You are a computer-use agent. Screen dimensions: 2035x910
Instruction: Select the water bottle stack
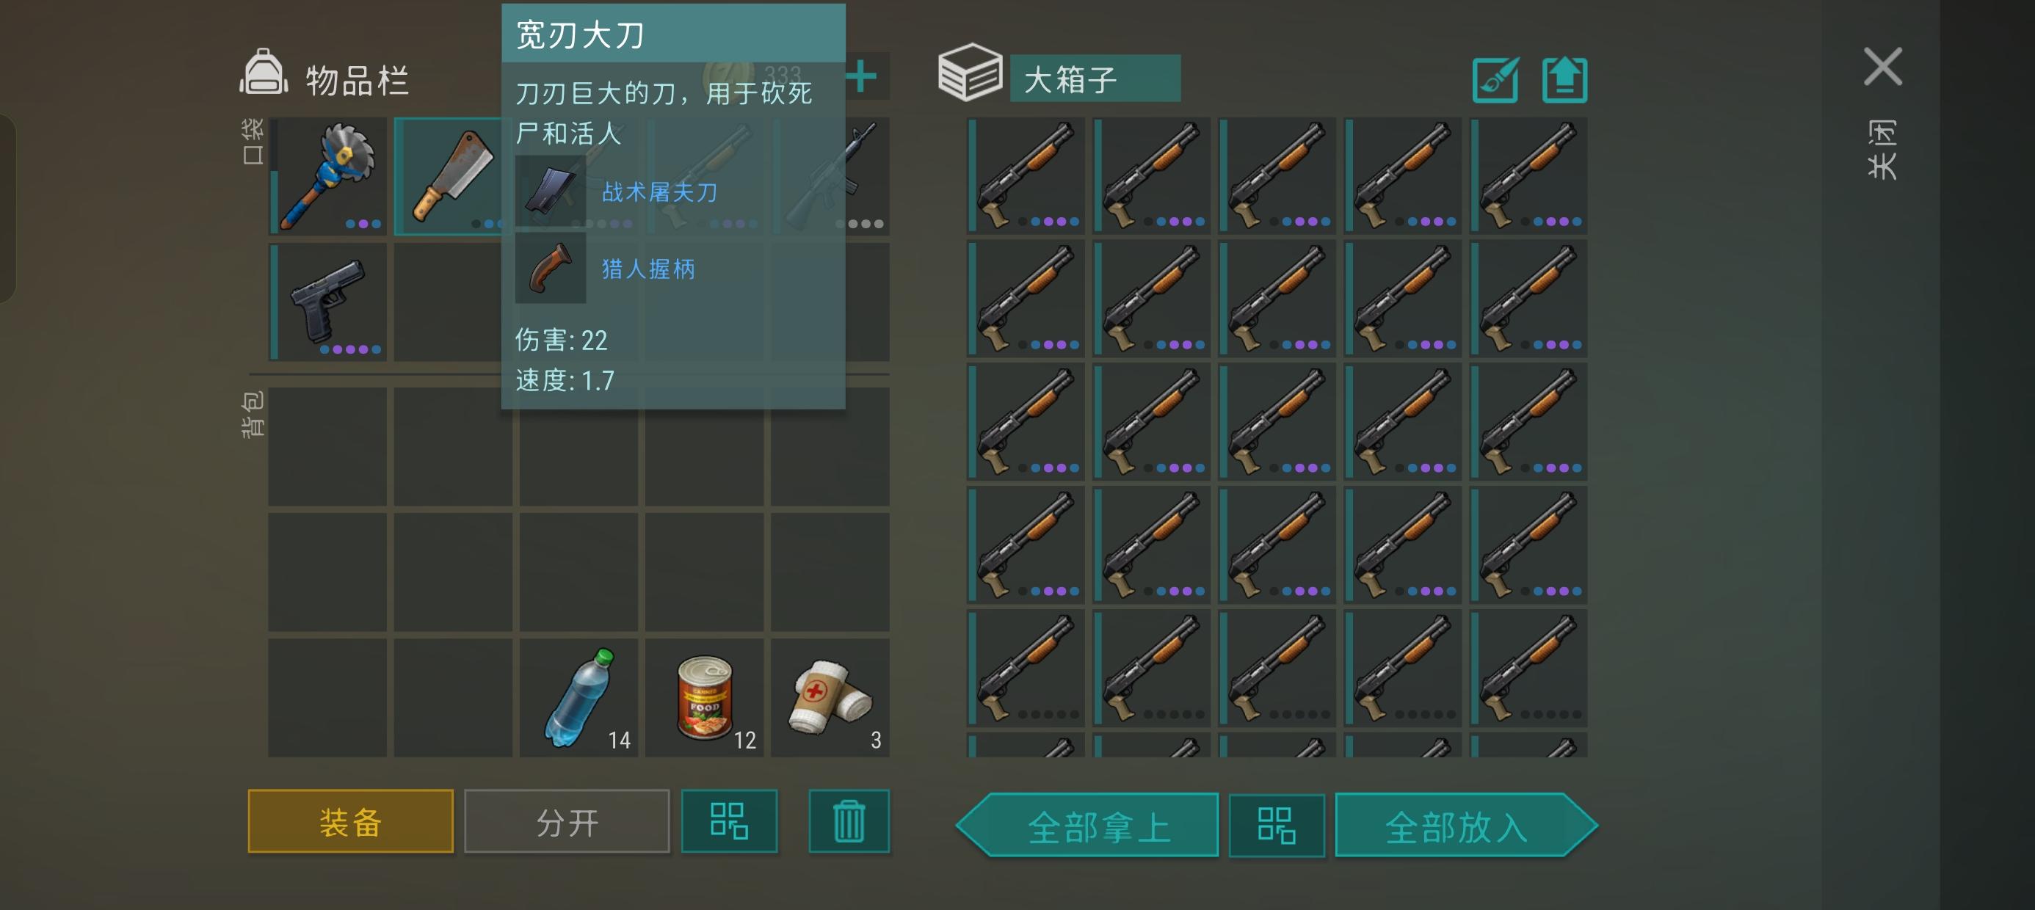(x=578, y=699)
